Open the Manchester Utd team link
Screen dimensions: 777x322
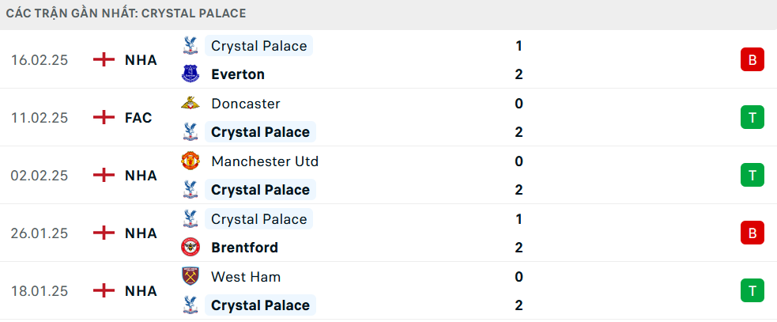[x=265, y=161]
